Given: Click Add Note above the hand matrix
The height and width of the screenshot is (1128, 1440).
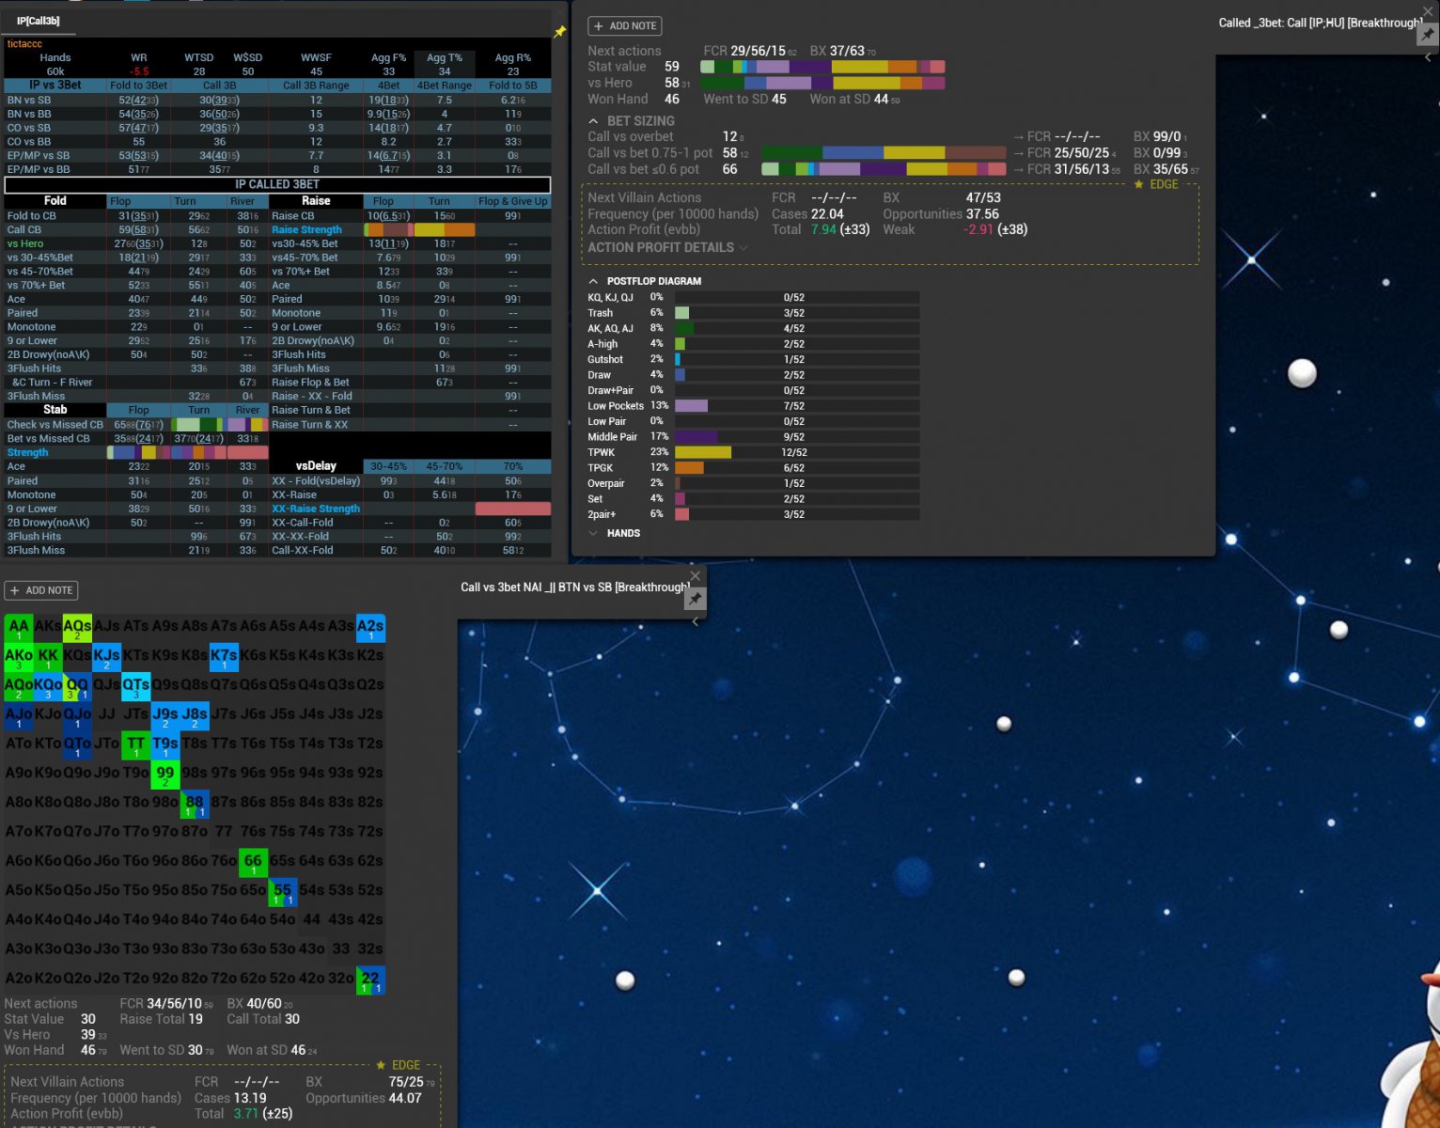Looking at the screenshot, I should pos(41,590).
